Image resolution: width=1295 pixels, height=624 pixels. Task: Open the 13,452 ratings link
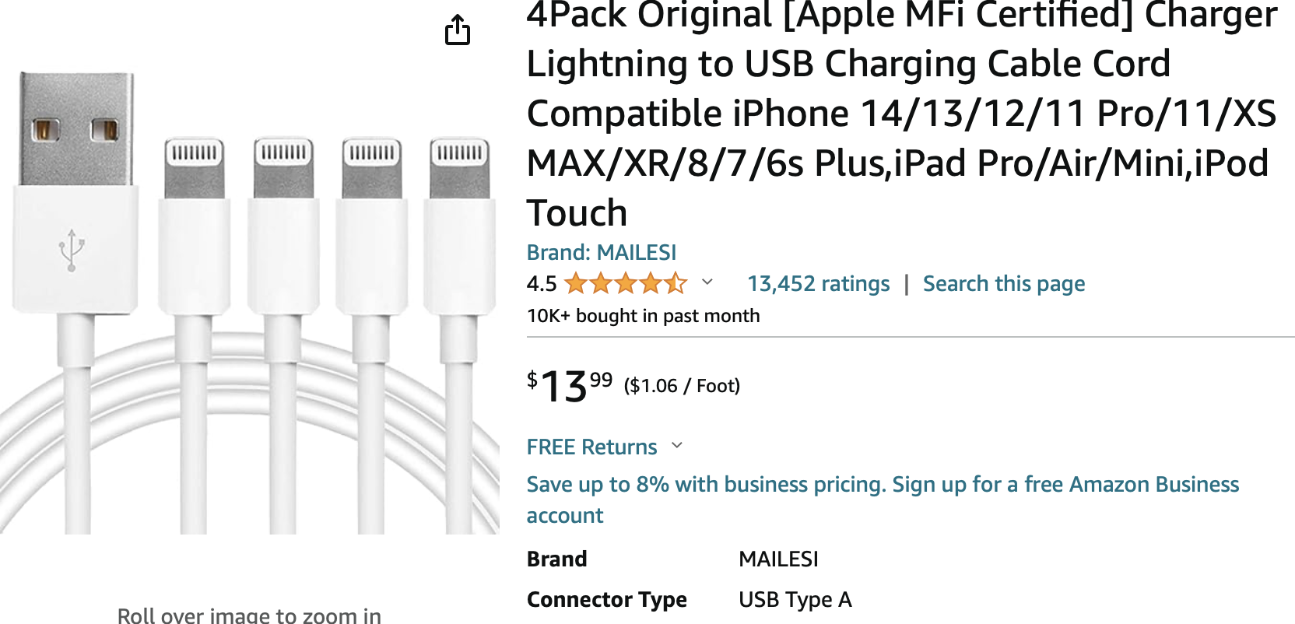pos(818,284)
